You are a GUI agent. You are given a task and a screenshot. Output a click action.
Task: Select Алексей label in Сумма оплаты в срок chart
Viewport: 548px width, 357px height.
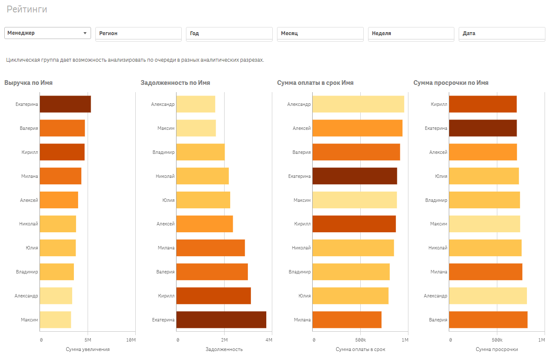(301, 128)
